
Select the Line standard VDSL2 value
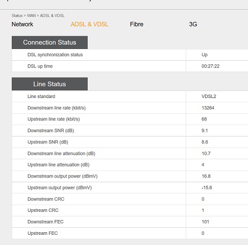209,96
